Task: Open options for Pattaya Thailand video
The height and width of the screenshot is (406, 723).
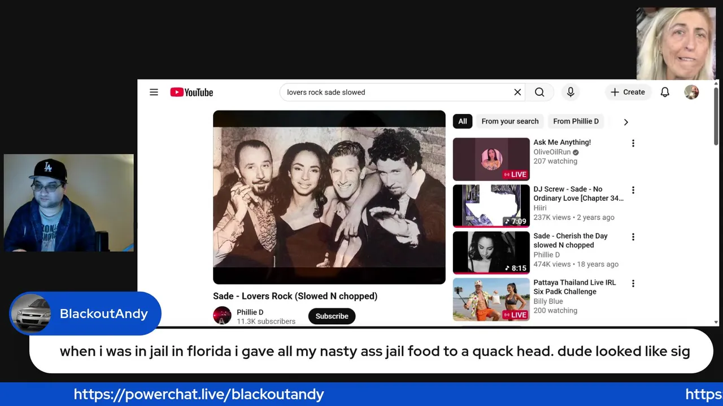Action: (633, 284)
